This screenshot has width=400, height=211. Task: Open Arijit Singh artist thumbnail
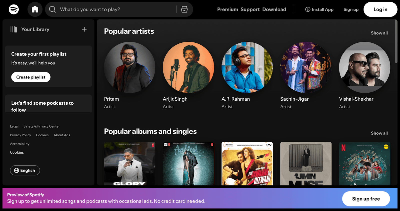click(188, 67)
